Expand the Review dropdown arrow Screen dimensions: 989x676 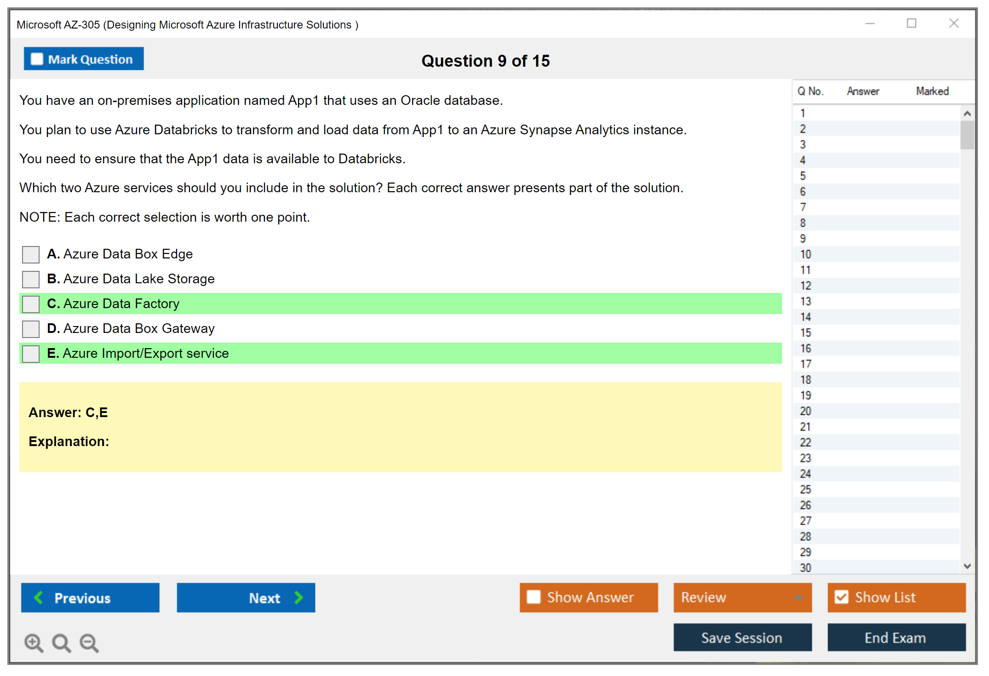[798, 597]
